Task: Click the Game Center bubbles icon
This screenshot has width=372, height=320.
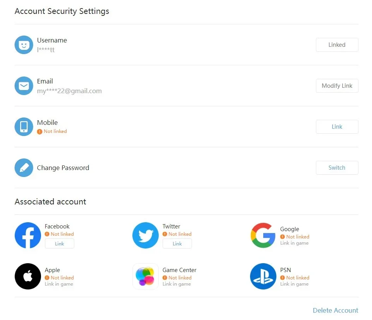Action: pyautogui.click(x=146, y=276)
